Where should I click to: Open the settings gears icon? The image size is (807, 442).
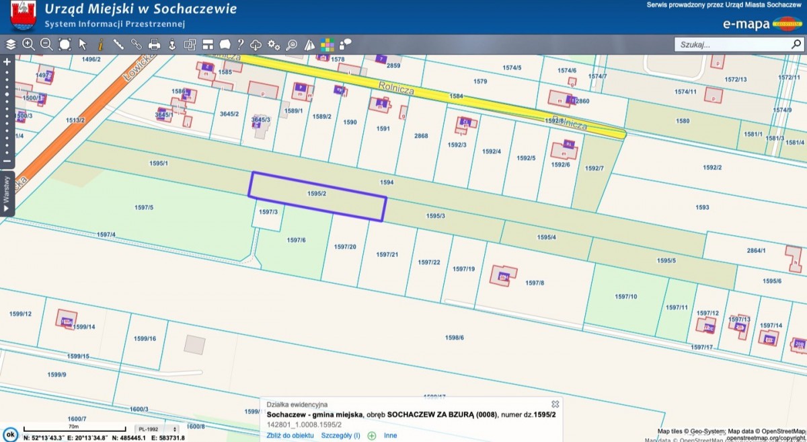coord(274,44)
